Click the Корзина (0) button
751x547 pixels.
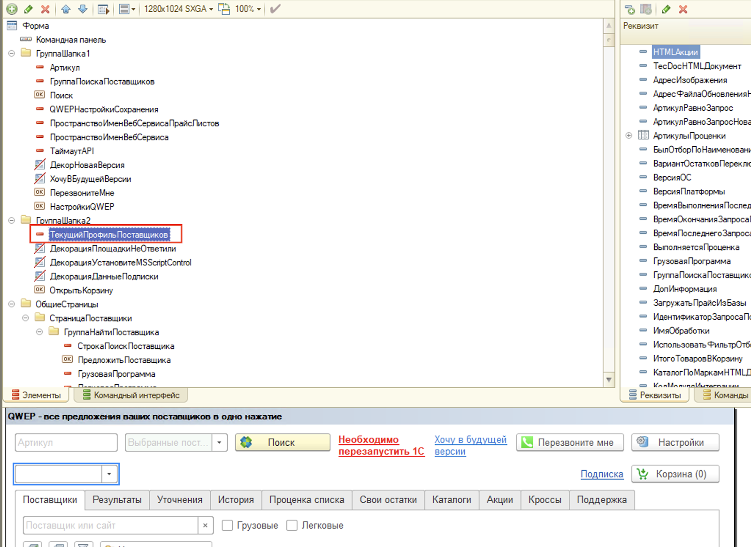click(675, 474)
